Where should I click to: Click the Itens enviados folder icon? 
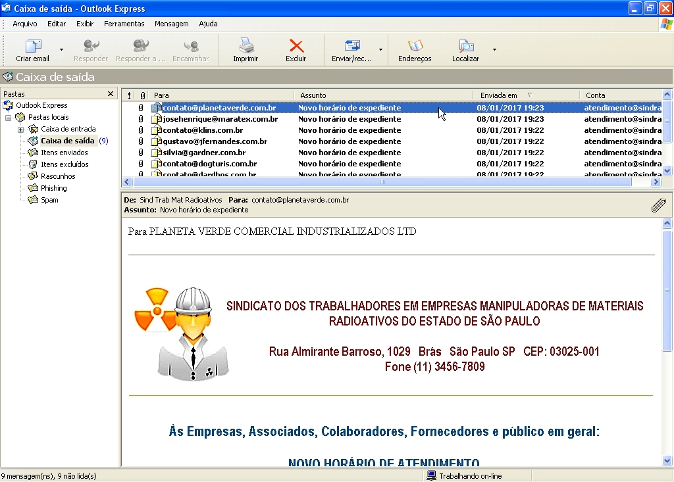[33, 153]
